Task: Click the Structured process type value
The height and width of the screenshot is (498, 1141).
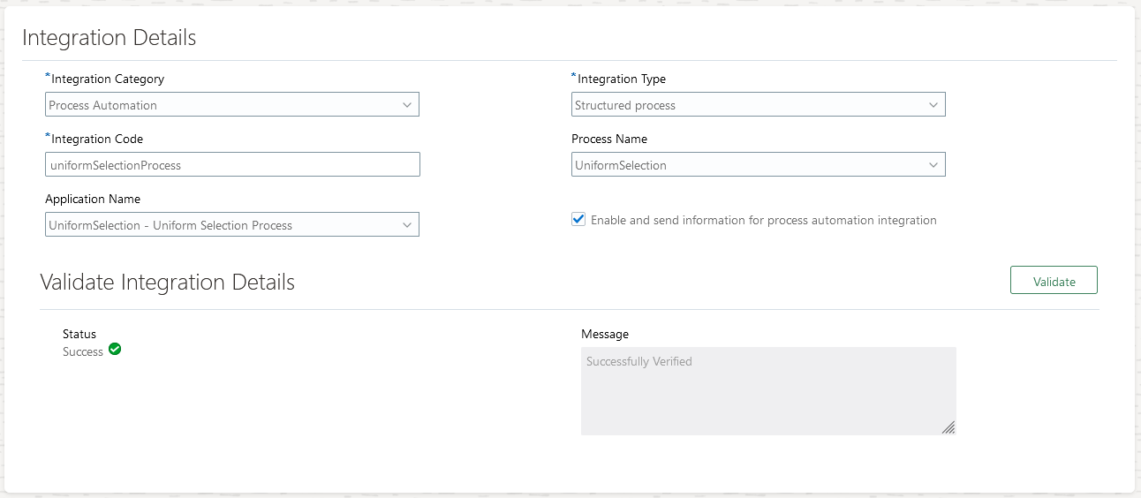Action: [625, 105]
